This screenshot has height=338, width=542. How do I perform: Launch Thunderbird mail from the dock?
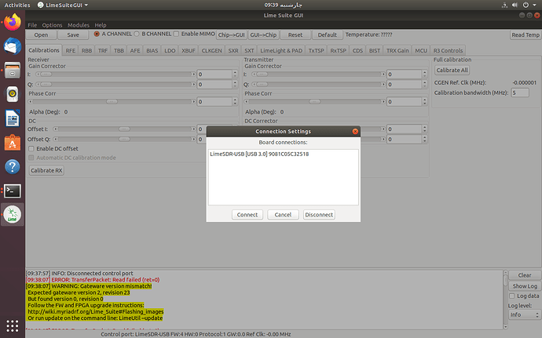click(13, 46)
